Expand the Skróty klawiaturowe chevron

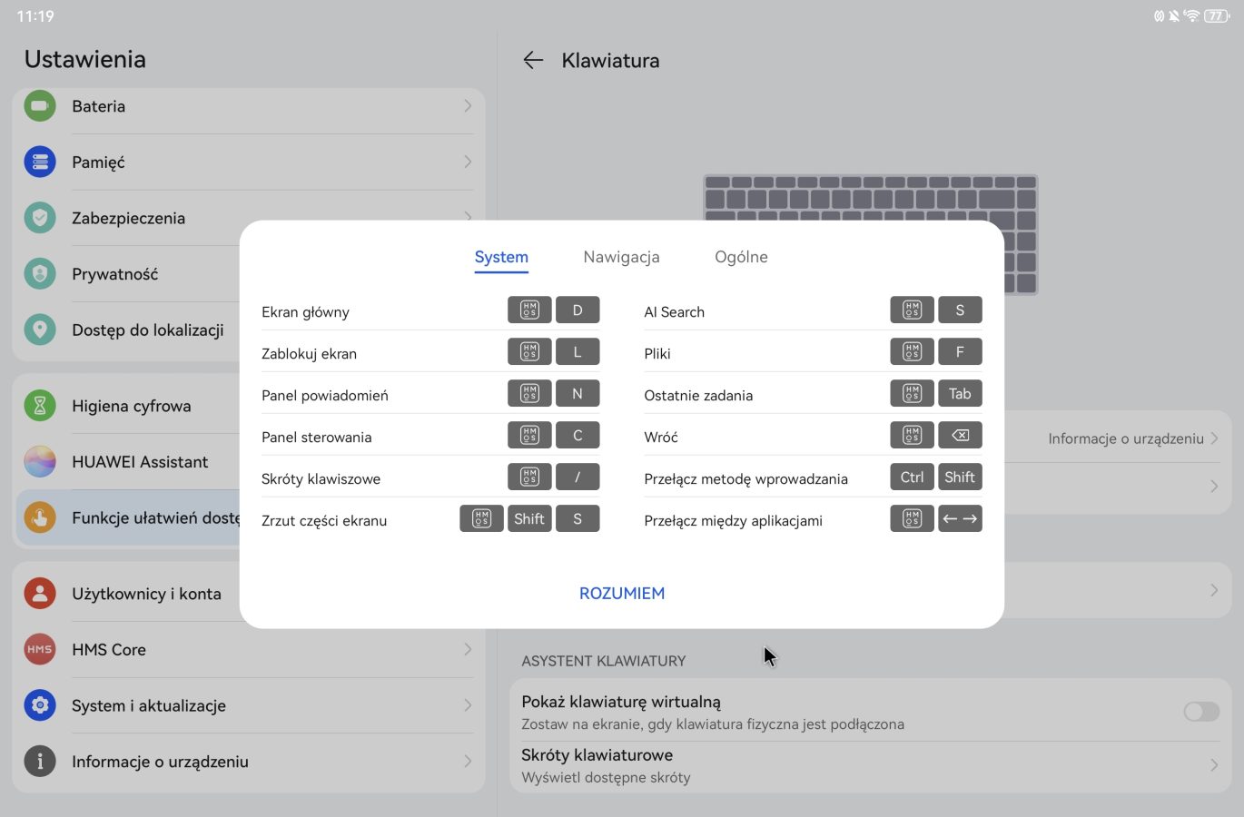click(1214, 765)
